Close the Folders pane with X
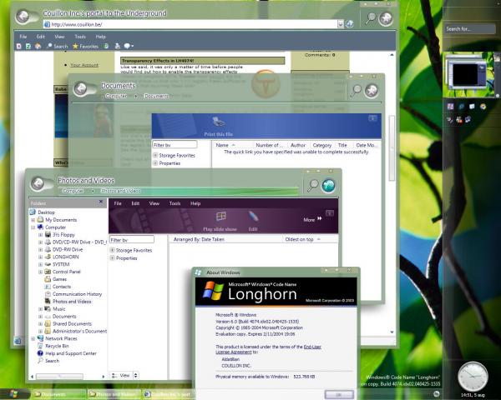Image resolution: width=501 pixels, height=400 pixels. click(101, 202)
